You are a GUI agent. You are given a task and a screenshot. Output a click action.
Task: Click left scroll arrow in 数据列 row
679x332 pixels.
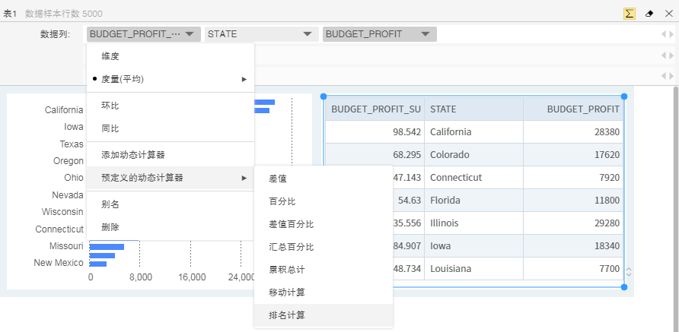(664, 34)
